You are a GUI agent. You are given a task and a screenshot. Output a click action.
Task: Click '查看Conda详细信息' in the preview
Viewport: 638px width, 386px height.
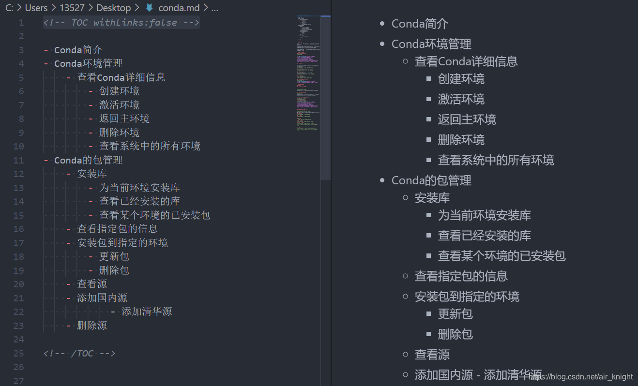point(466,61)
